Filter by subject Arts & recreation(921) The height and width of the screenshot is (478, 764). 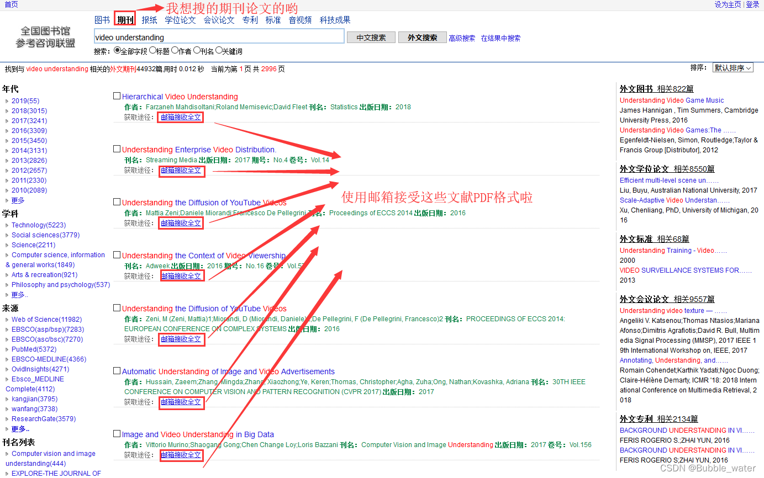(x=45, y=275)
